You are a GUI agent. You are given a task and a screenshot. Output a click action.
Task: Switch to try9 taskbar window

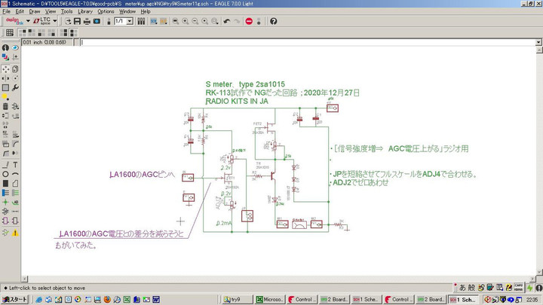click(x=239, y=300)
